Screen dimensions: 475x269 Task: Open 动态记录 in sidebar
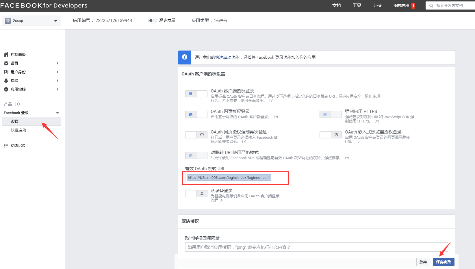click(18, 146)
